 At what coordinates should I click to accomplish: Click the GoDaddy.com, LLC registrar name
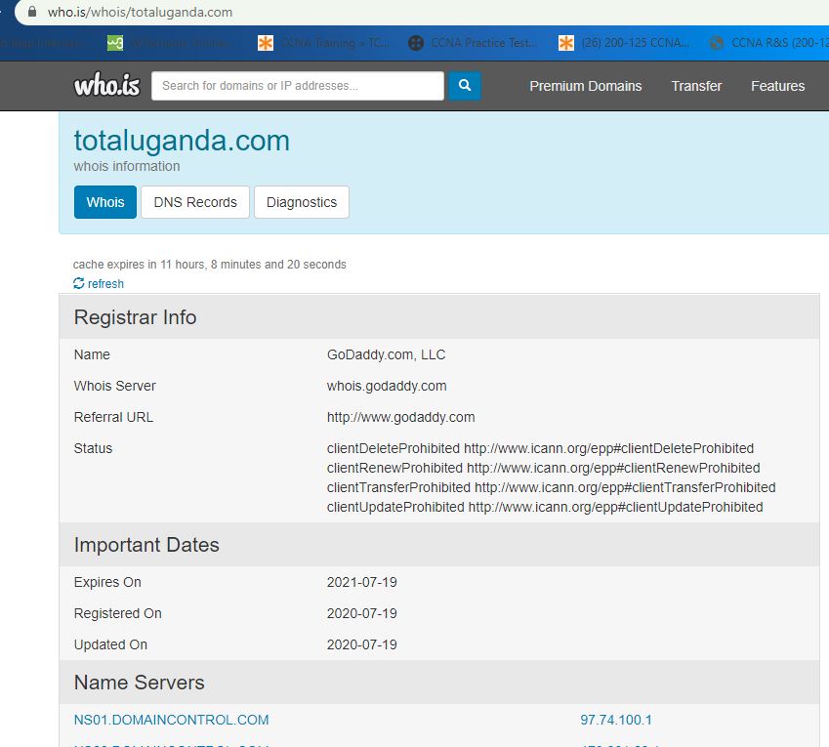(386, 354)
